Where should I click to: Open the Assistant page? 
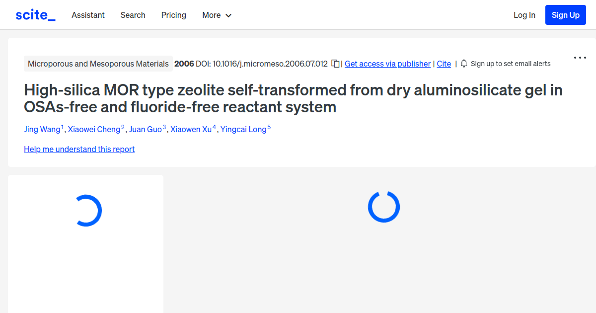(88, 15)
